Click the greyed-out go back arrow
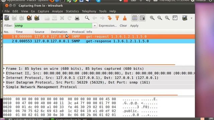This screenshot has height=120, width=214. (x=95, y=18)
